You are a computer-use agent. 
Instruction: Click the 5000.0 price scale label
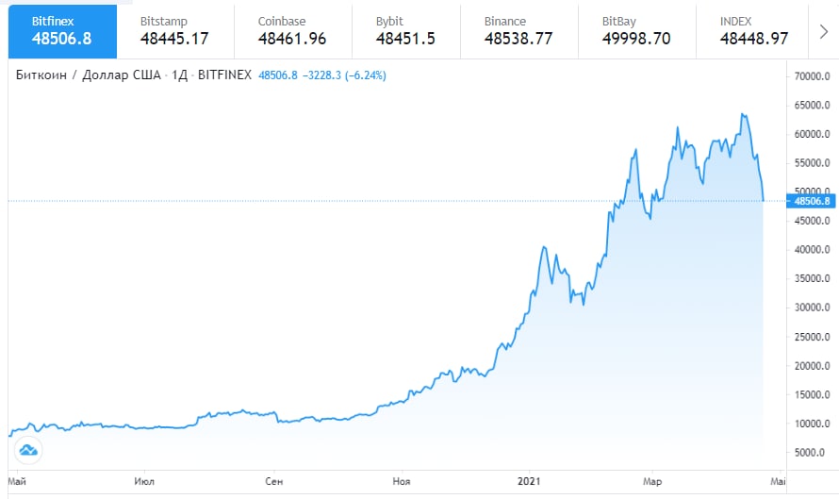(812, 453)
